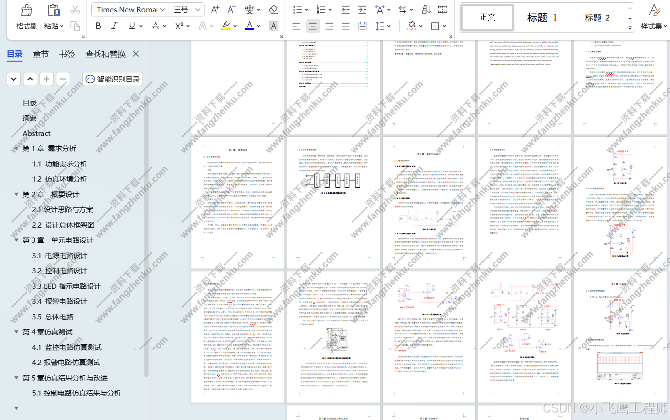Activate the 格式刷 format painter

(x=26, y=17)
